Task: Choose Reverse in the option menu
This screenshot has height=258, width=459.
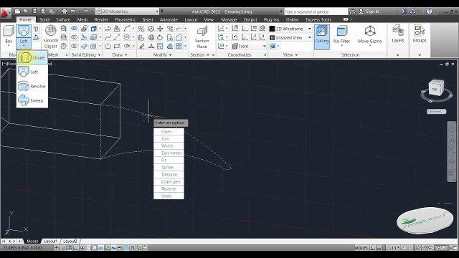Action: click(x=169, y=189)
